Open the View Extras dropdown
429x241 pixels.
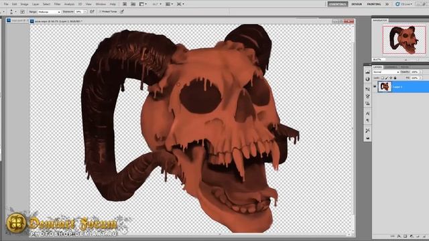coord(143,4)
